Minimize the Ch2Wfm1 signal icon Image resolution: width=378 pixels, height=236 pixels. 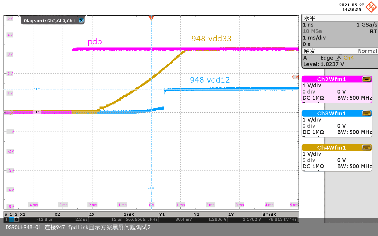click(x=366, y=79)
